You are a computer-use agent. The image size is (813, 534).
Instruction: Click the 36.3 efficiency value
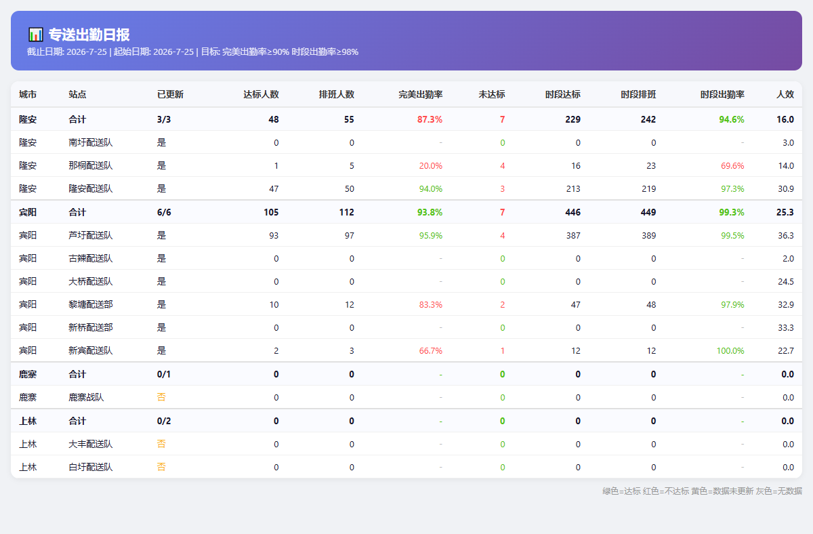coord(786,235)
